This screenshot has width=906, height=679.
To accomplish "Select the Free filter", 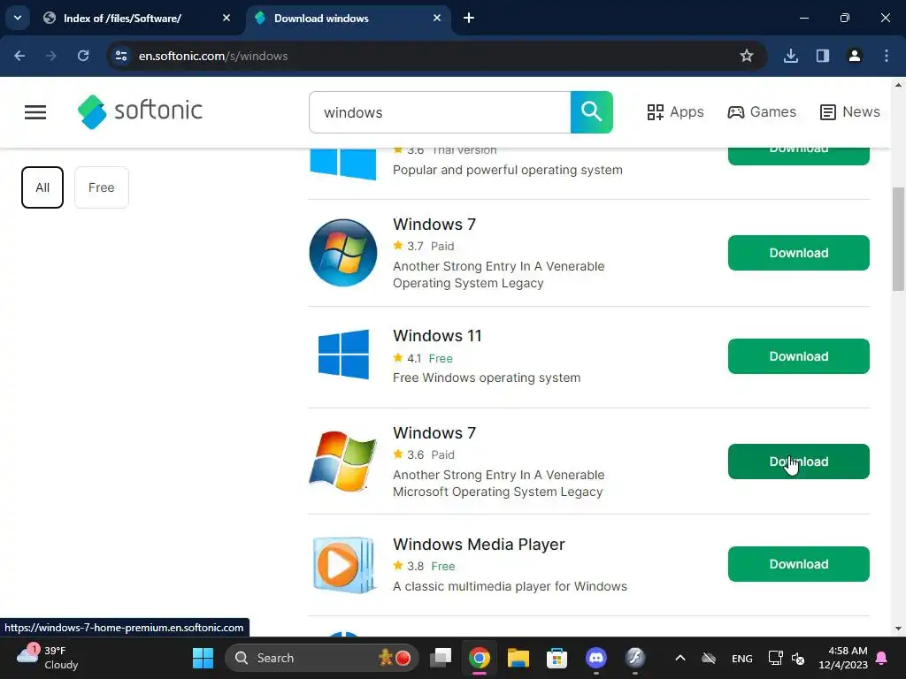I will coord(101,187).
